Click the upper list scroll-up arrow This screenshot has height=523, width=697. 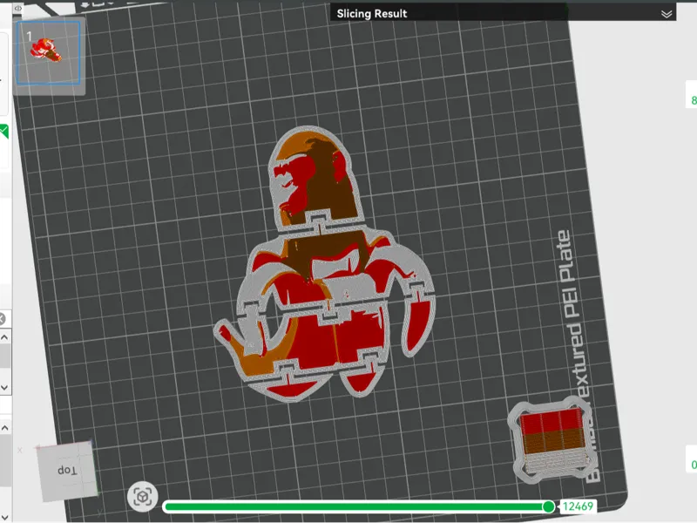coord(5,337)
